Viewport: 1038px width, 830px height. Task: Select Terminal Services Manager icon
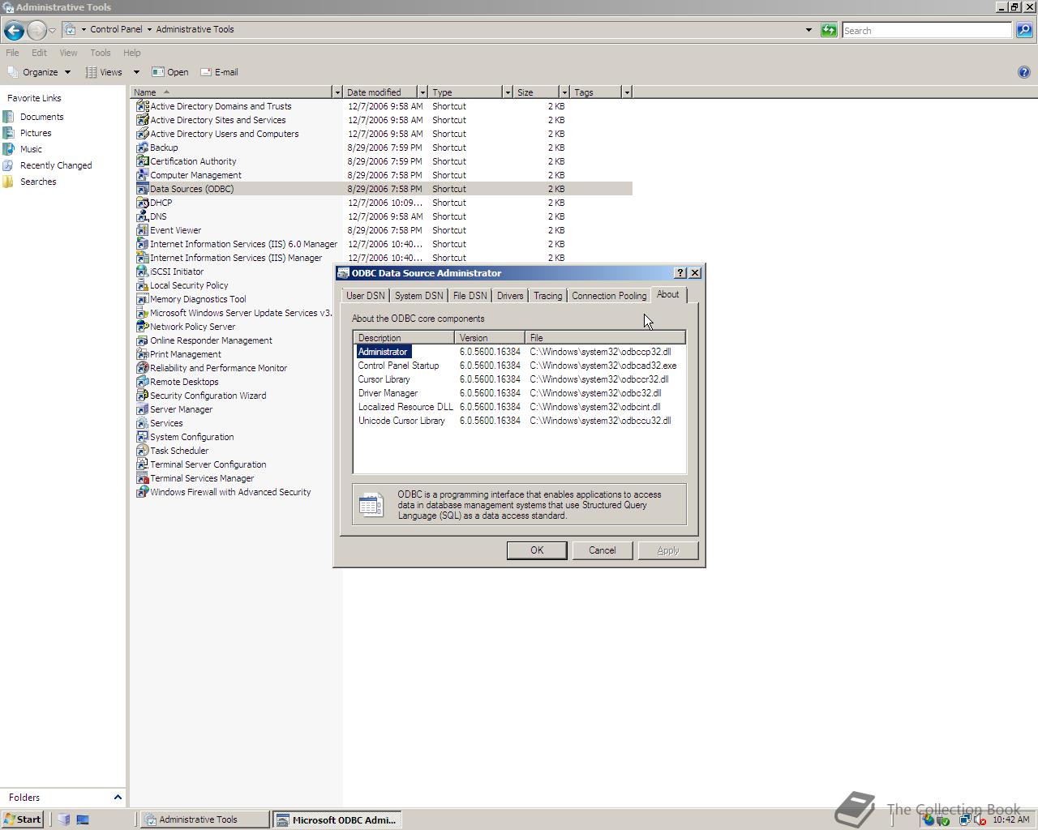point(143,478)
